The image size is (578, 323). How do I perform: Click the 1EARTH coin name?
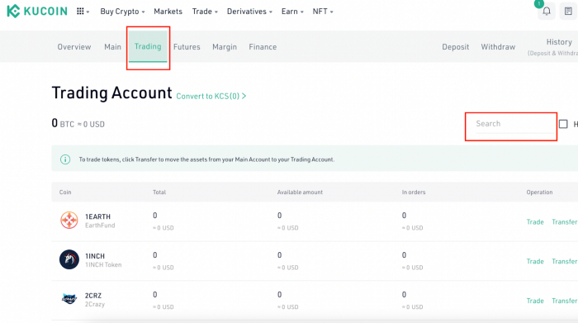pyautogui.click(x=97, y=216)
